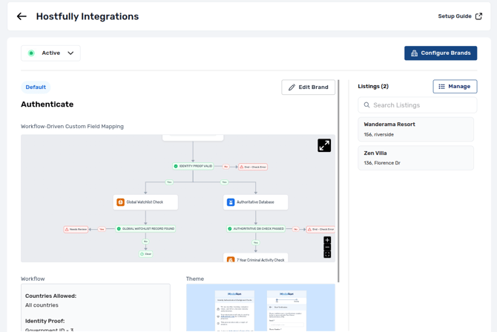Select the Zen Villa listing
Screen dimensions: 497x332
(416, 158)
